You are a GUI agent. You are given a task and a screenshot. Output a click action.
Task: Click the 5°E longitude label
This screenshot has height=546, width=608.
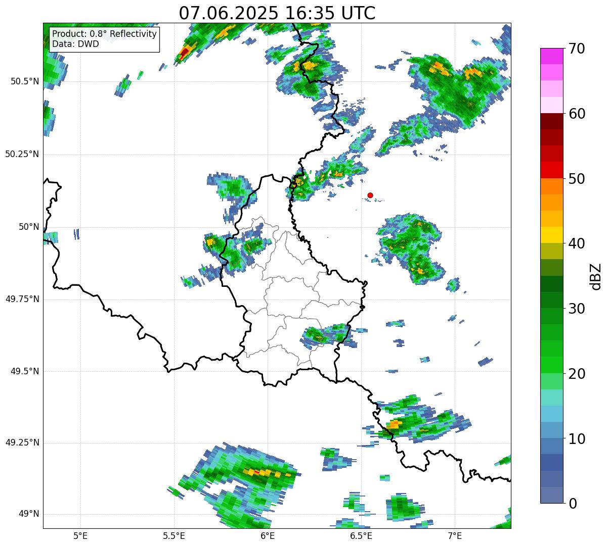[x=80, y=535]
